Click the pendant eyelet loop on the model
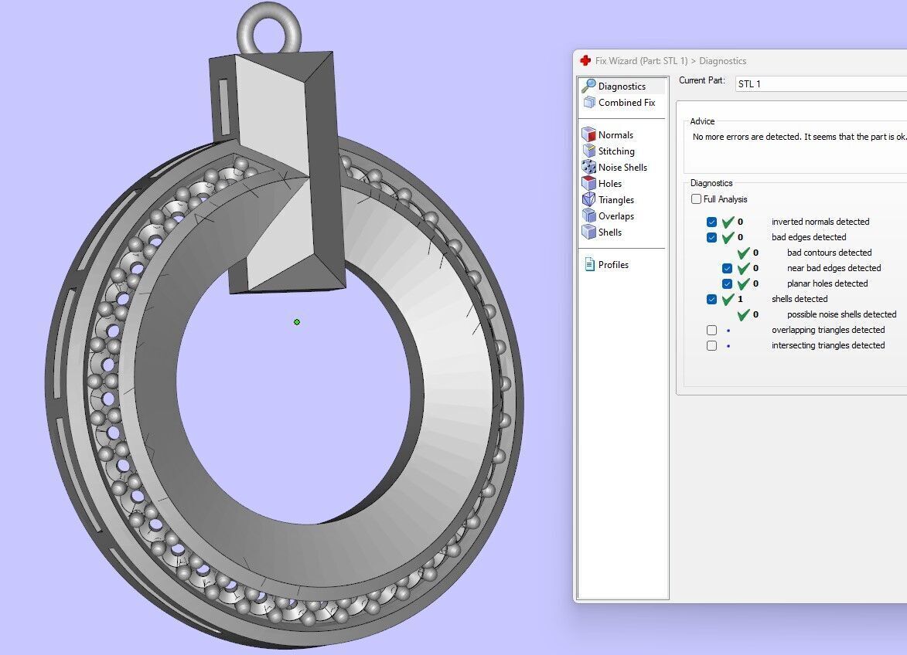907x655 pixels. [269, 29]
